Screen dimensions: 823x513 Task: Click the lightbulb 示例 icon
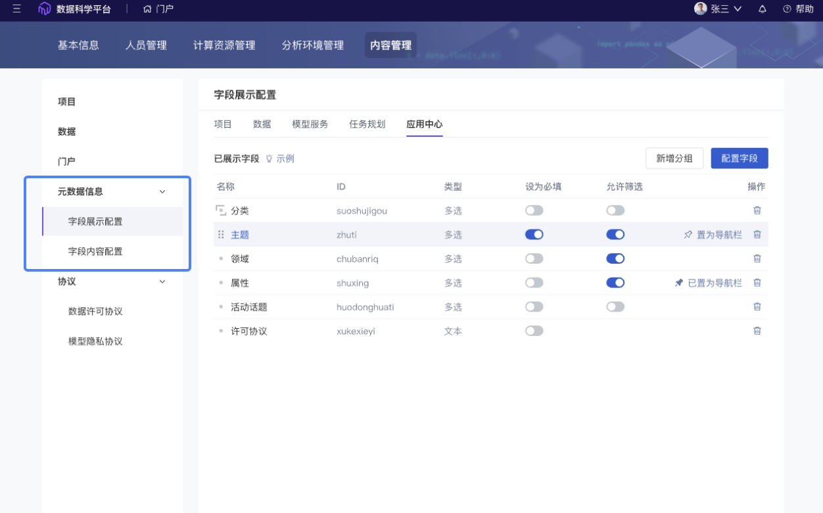point(269,159)
